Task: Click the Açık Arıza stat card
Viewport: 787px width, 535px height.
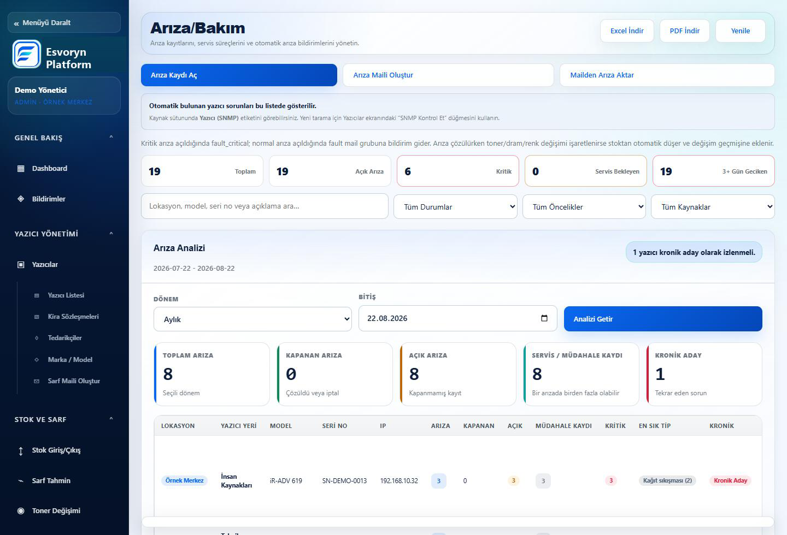Action: 330,171
